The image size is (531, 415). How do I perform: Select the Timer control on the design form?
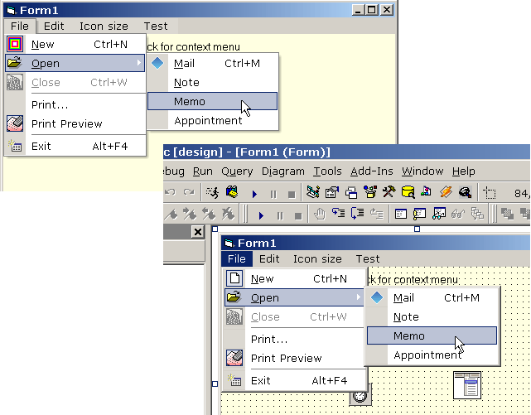tap(360, 397)
